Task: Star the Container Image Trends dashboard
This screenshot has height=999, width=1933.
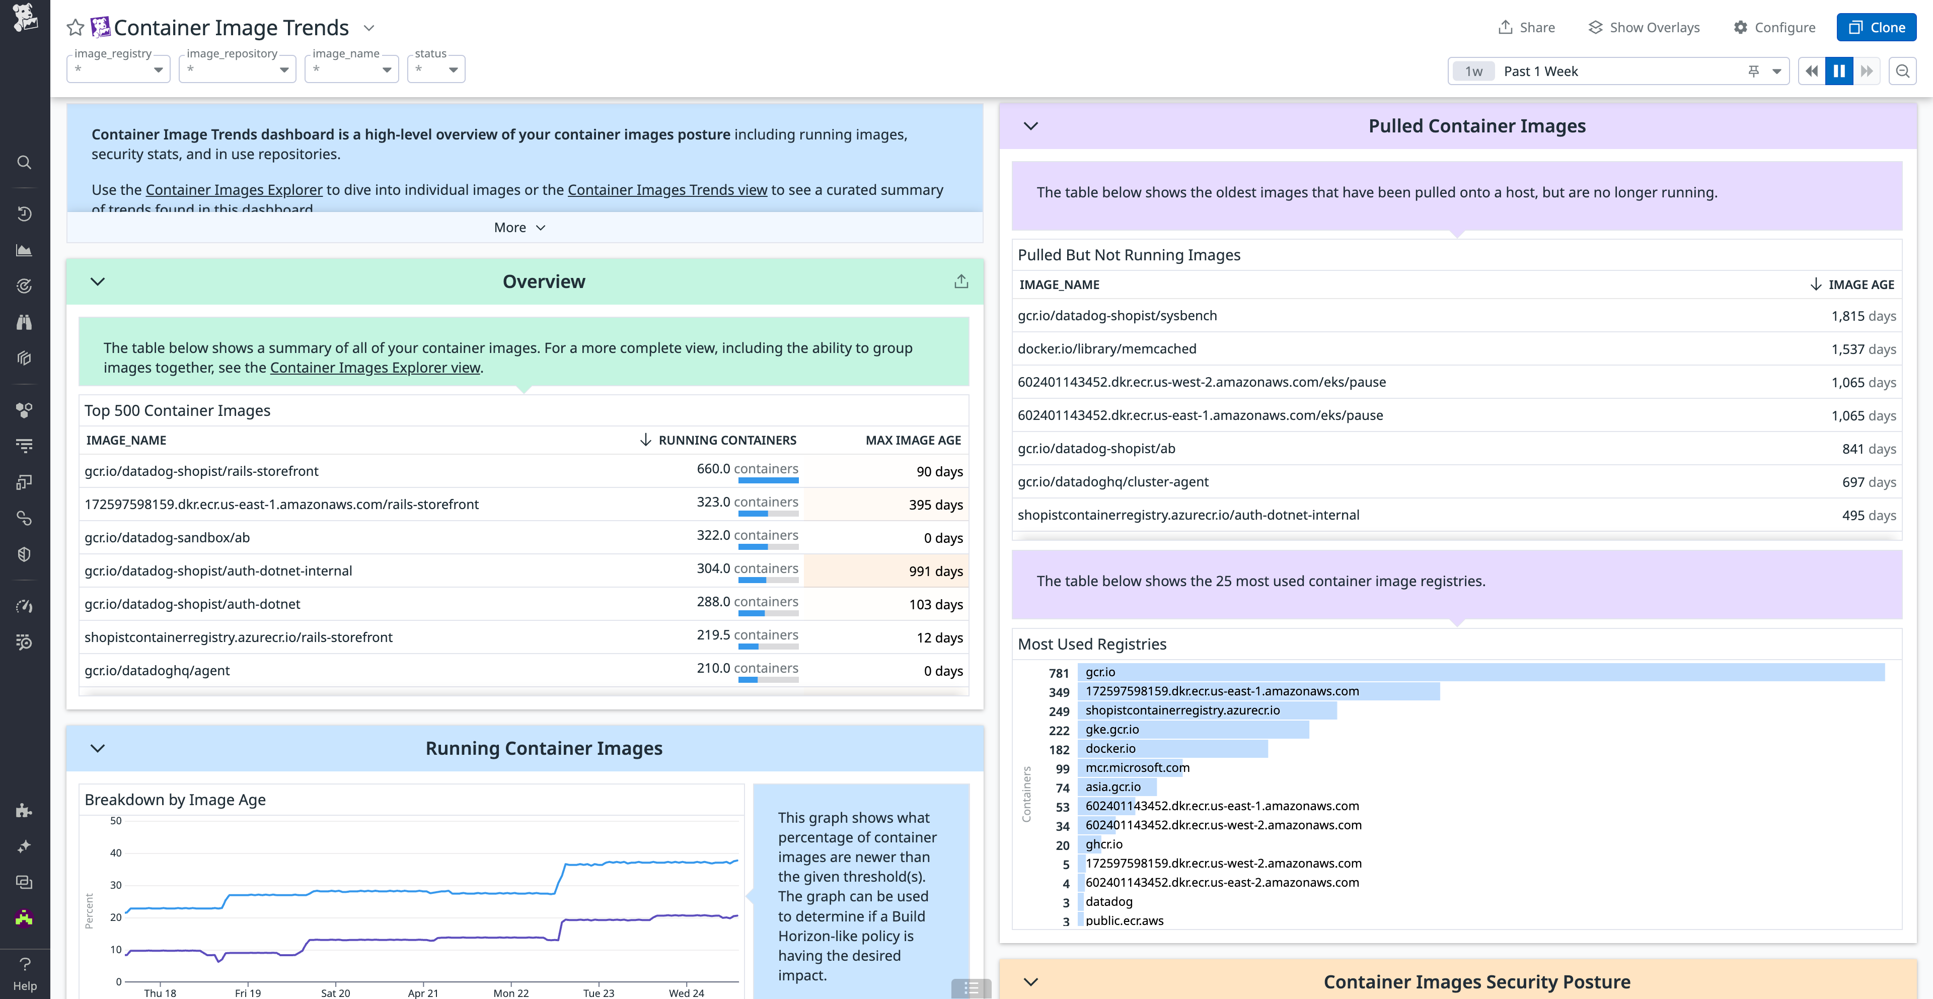Action: click(x=75, y=27)
